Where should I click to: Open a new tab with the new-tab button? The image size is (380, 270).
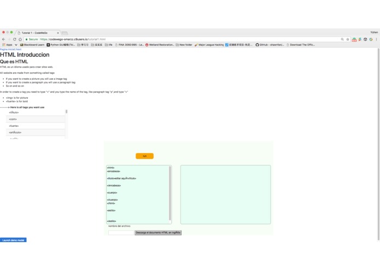[x=65, y=33]
